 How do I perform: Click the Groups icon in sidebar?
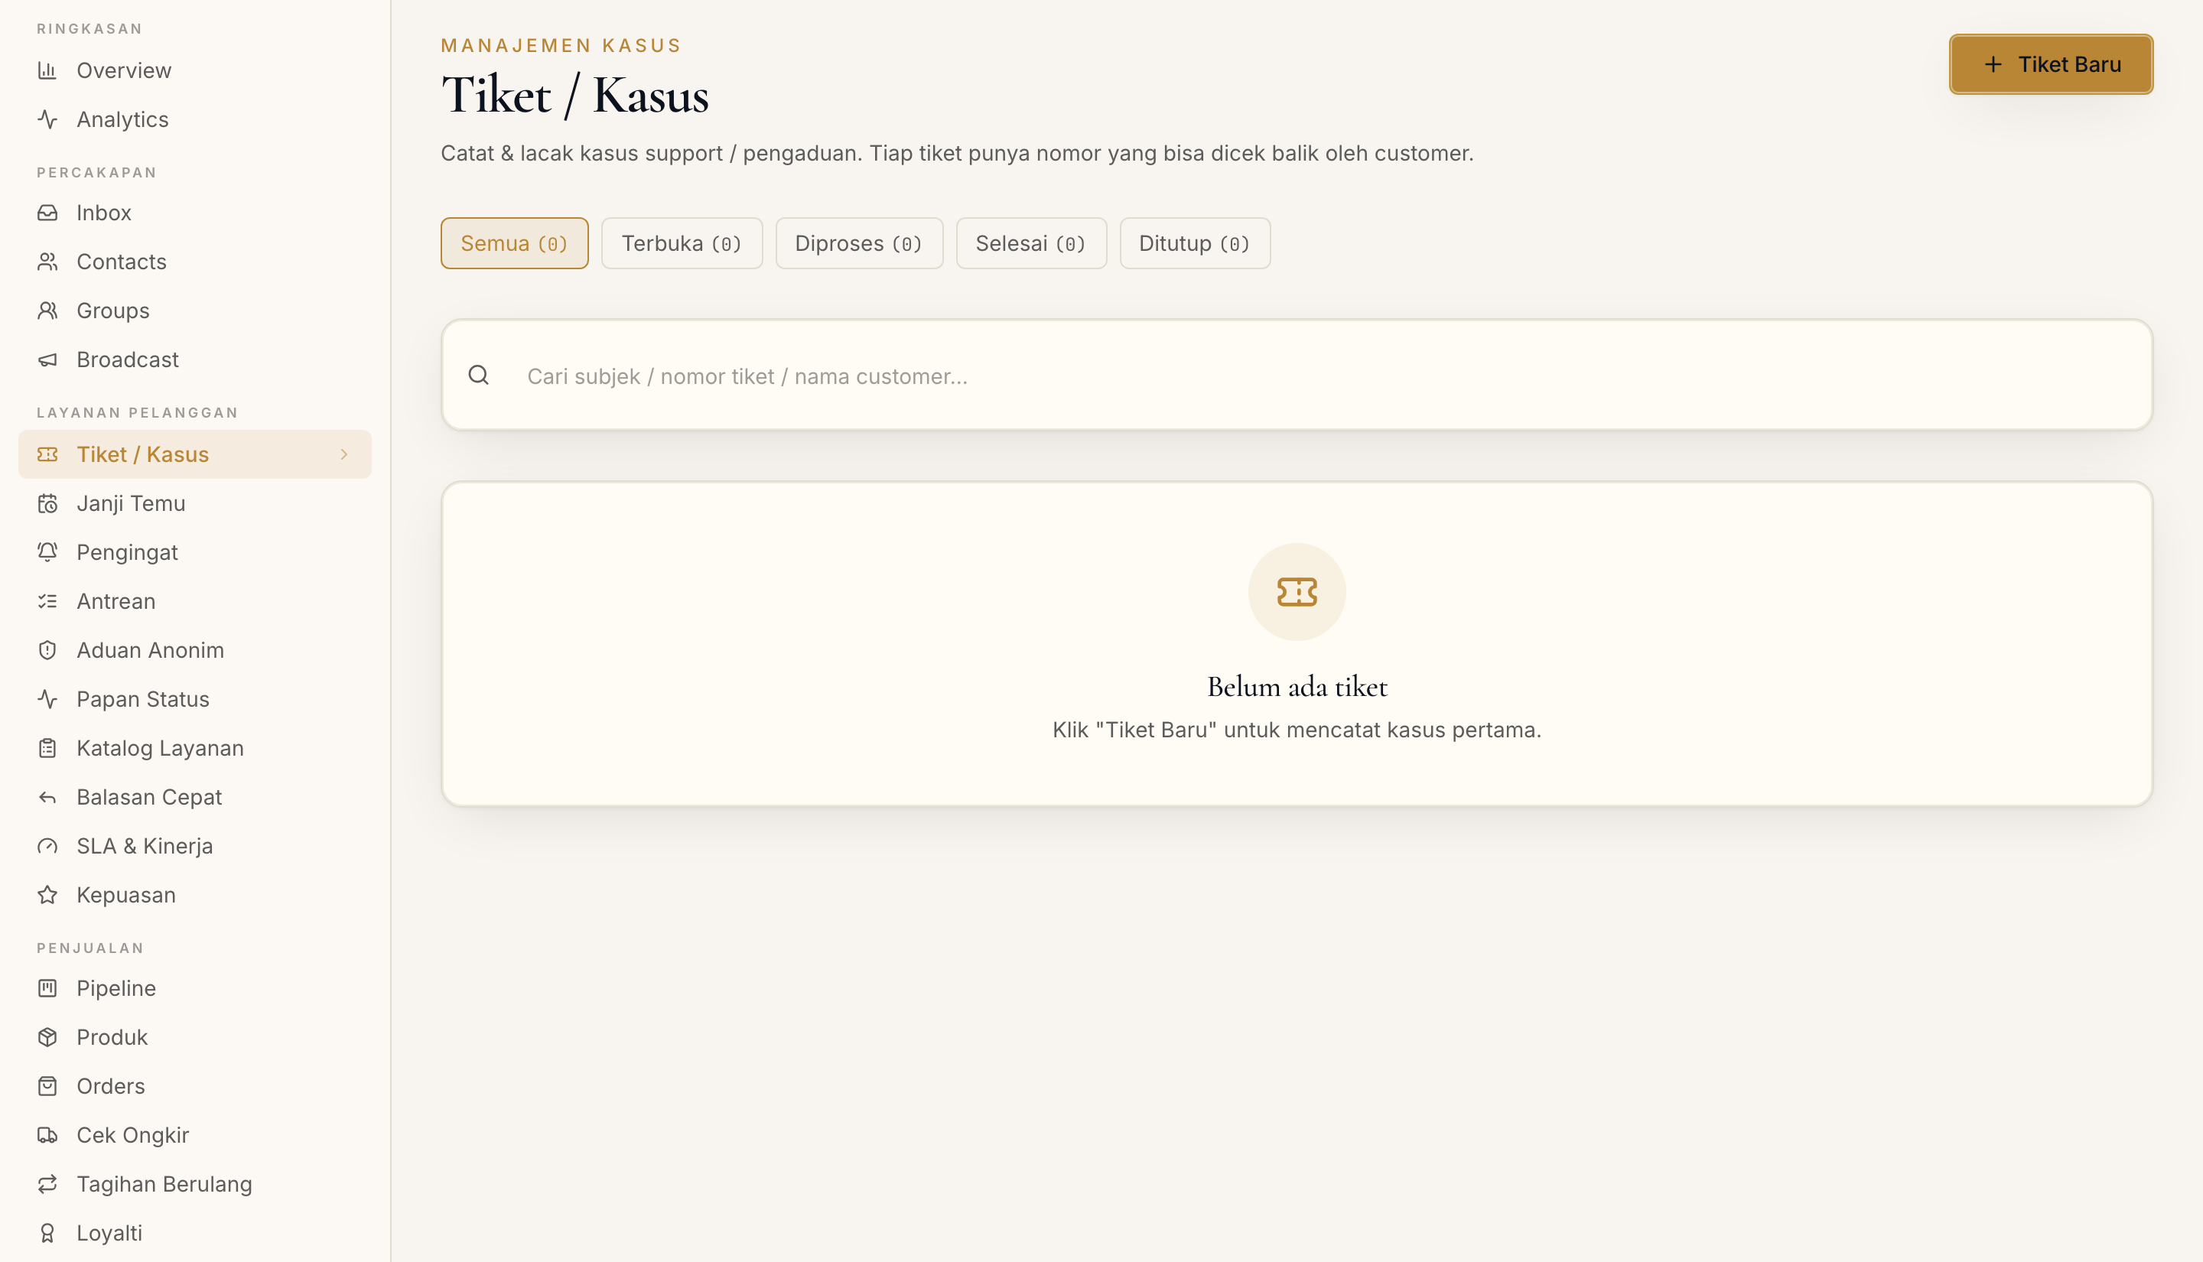pyautogui.click(x=47, y=311)
